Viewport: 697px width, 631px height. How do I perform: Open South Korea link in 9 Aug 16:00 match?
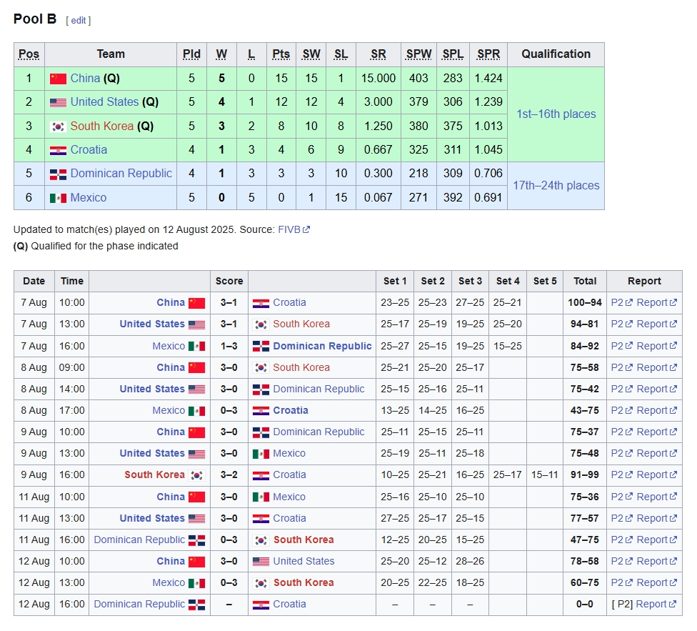154,475
